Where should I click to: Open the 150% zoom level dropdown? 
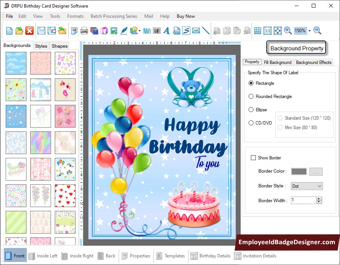tap(309, 31)
